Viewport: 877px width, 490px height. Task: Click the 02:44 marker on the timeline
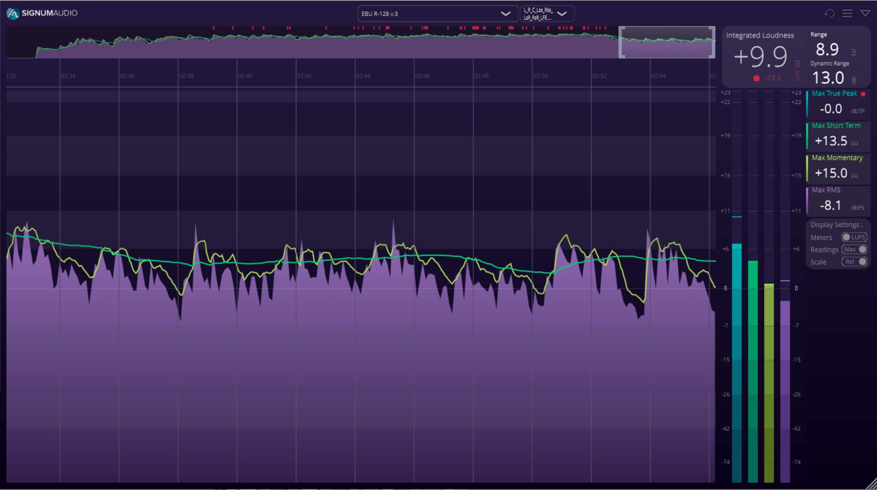point(363,76)
